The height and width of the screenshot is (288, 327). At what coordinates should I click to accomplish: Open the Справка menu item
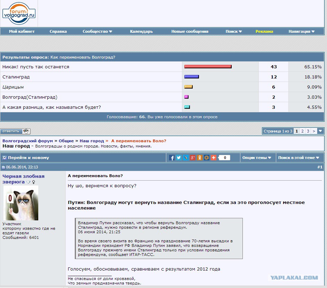tap(58, 32)
